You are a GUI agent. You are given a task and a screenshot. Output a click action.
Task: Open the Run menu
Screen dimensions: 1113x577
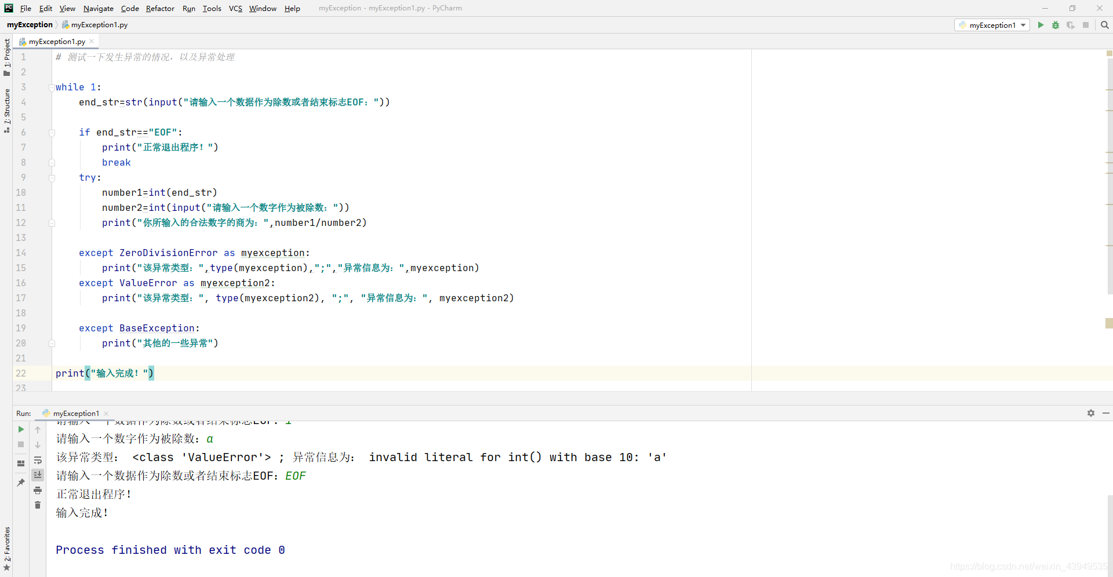[189, 8]
